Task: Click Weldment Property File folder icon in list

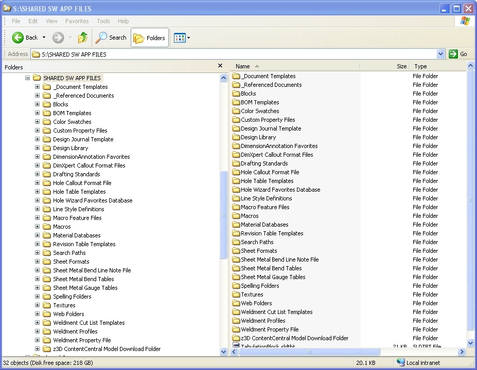Action: pyautogui.click(x=236, y=329)
